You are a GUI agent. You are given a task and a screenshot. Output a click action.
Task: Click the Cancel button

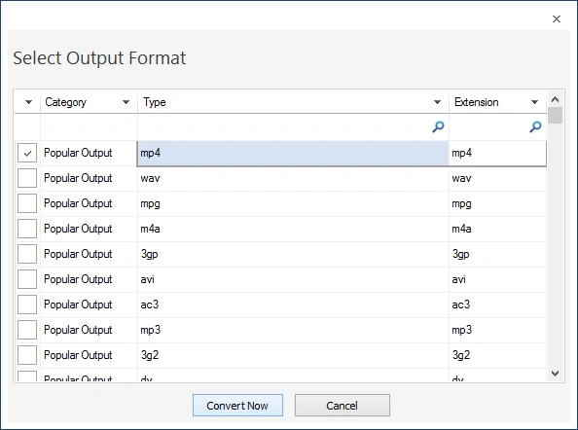click(343, 406)
